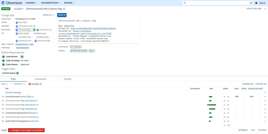268x134 pixels.
Task: Switch to the Comments tab
Action: [40, 79]
